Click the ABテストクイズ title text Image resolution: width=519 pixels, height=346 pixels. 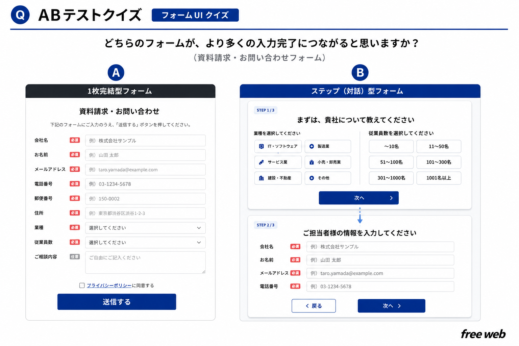pos(90,15)
